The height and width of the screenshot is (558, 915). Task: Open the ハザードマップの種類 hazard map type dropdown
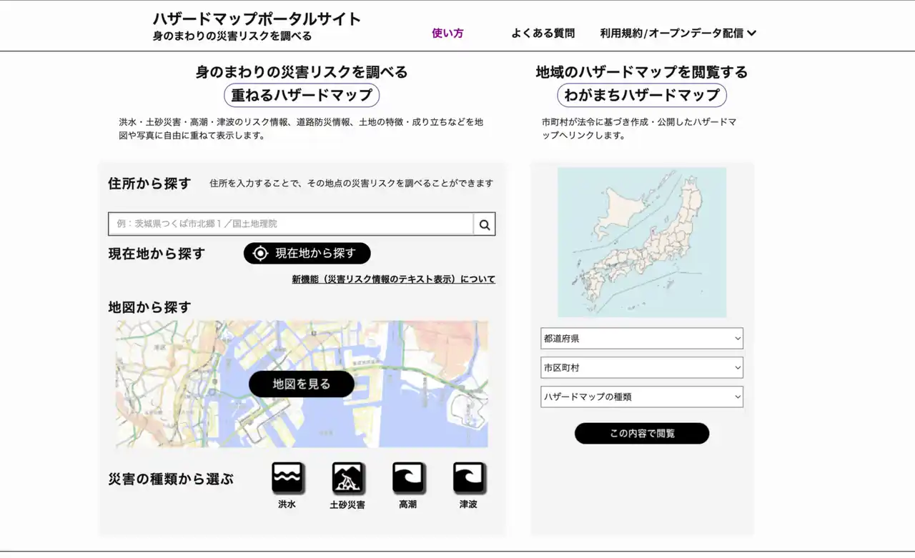point(641,397)
